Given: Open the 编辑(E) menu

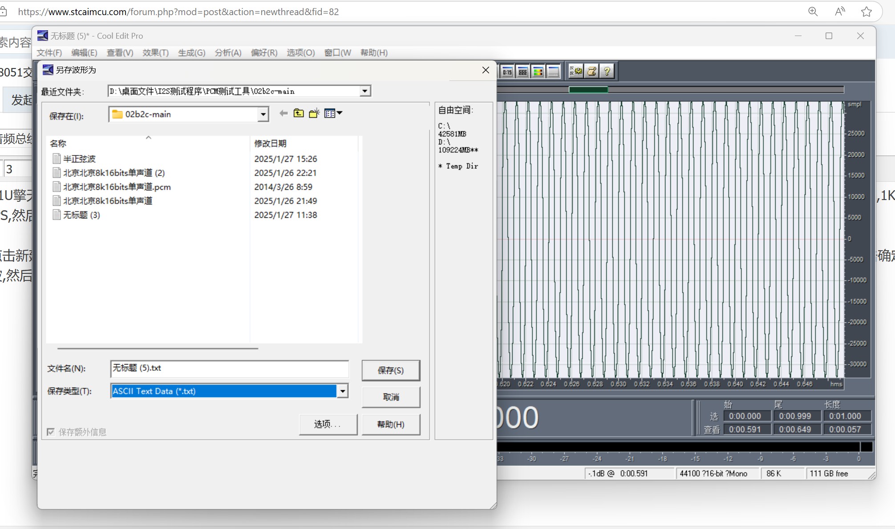Looking at the screenshot, I should [x=84, y=52].
